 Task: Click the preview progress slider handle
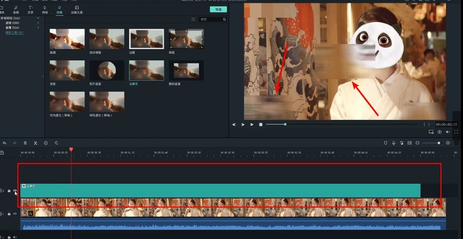pos(285,124)
